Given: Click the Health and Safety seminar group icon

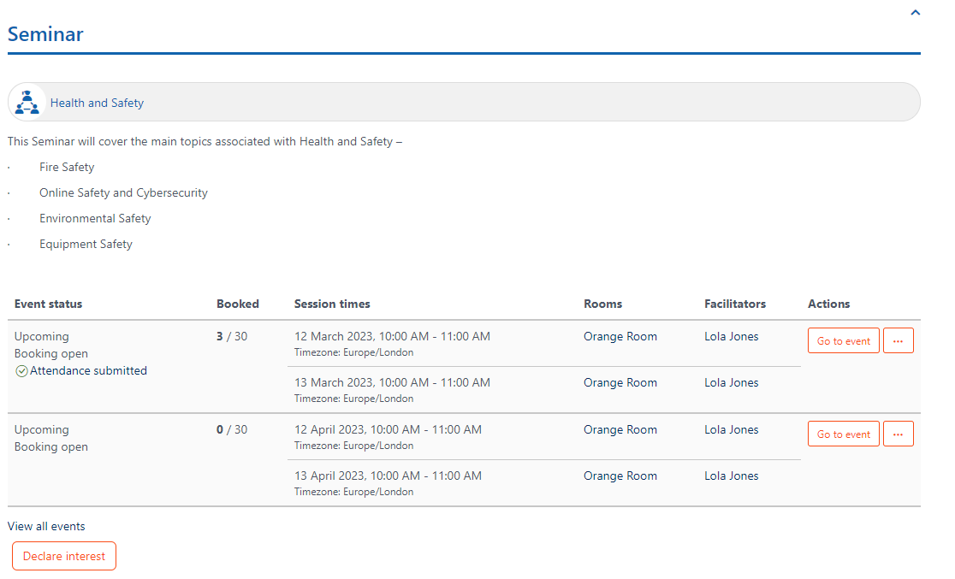Looking at the screenshot, I should click(x=27, y=102).
